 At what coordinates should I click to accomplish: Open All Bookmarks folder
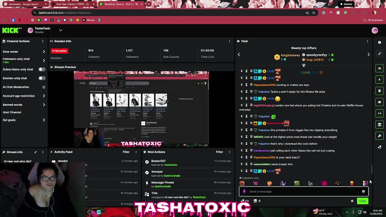tap(373, 20)
